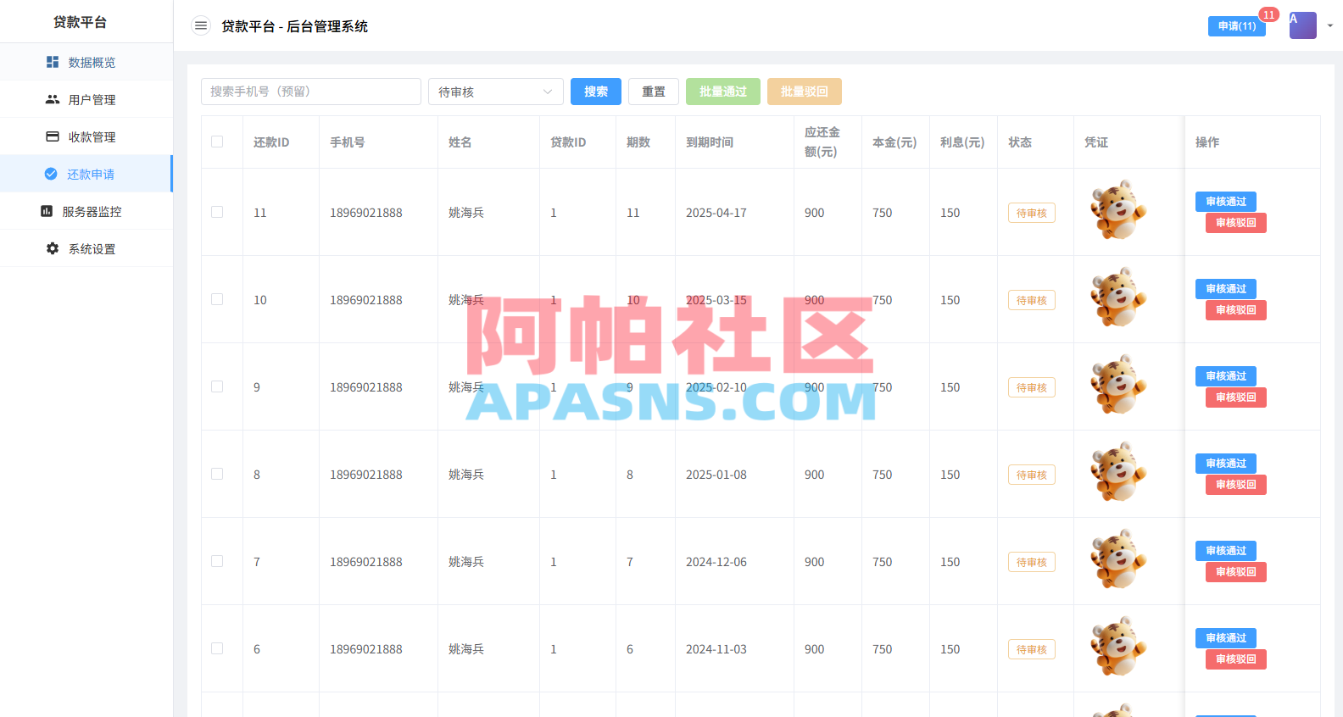Viewport: 1343px width, 717px height.
Task: Reject repayment ID 8 with 审核驳回
Action: [x=1236, y=485]
